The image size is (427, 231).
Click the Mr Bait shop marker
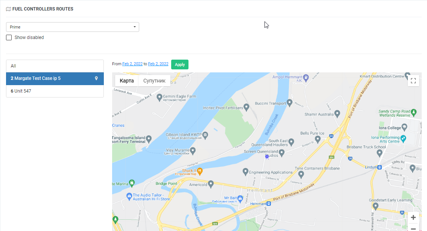click(240, 198)
